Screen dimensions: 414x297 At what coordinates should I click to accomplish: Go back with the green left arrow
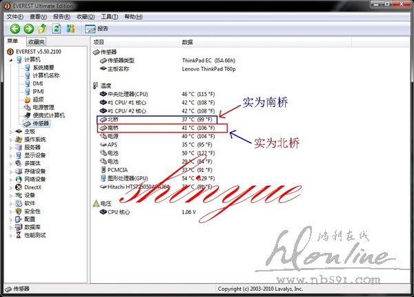(15, 28)
